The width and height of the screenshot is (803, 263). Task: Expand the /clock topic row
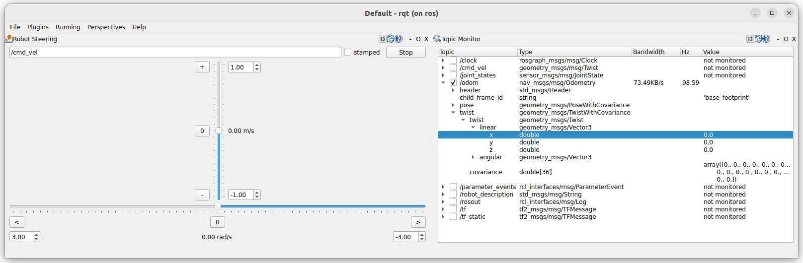pyautogui.click(x=443, y=61)
